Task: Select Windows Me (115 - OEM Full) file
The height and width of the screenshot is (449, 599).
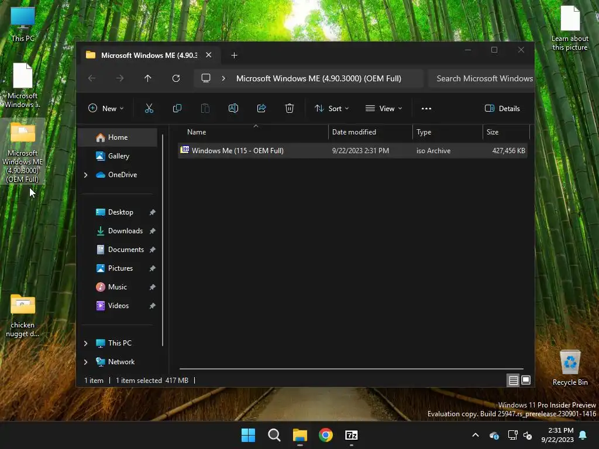Action: [353, 151]
